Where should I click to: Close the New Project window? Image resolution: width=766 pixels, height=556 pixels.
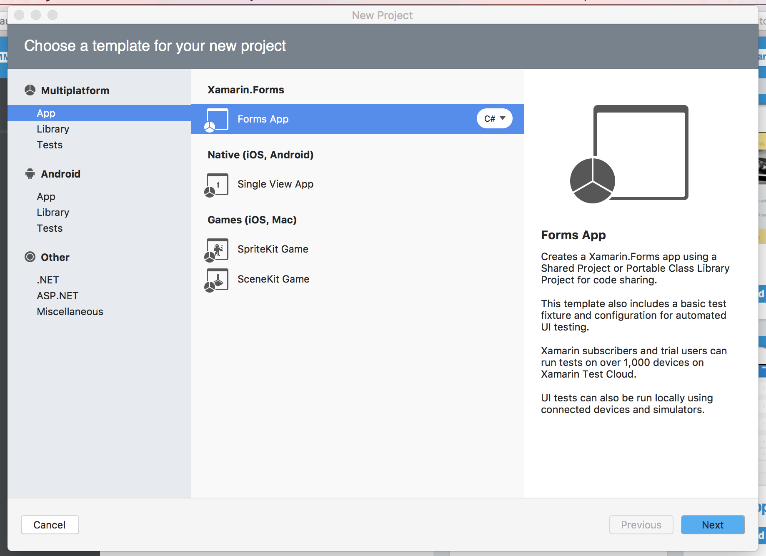[x=19, y=15]
